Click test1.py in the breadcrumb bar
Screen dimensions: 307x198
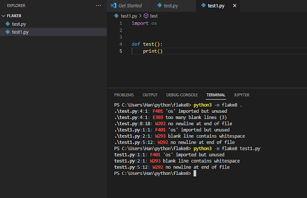[129, 16]
